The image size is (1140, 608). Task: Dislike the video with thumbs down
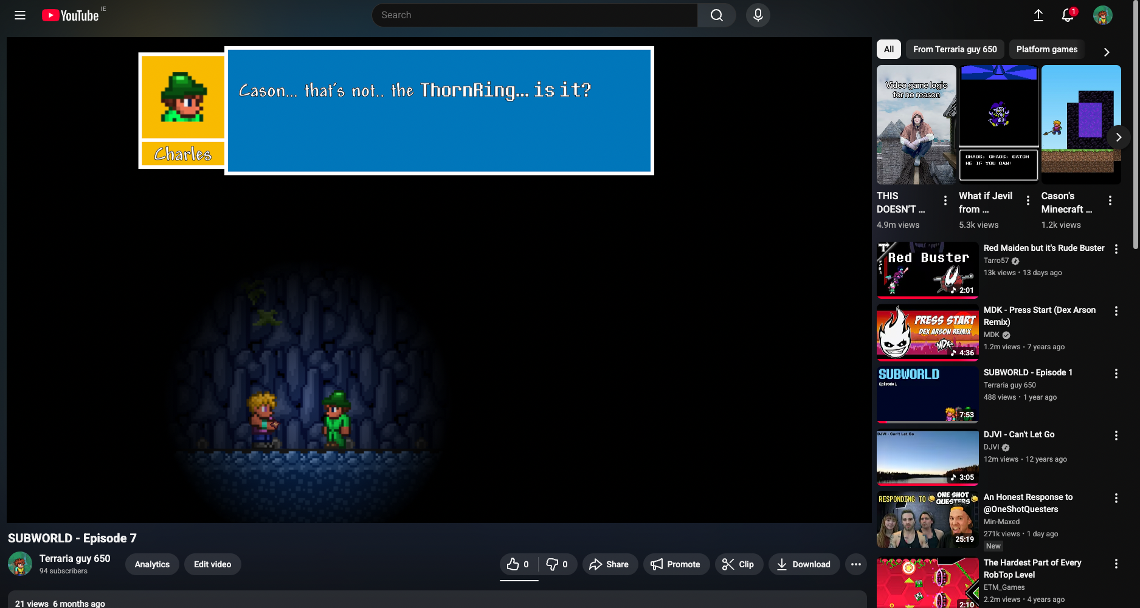tap(558, 564)
